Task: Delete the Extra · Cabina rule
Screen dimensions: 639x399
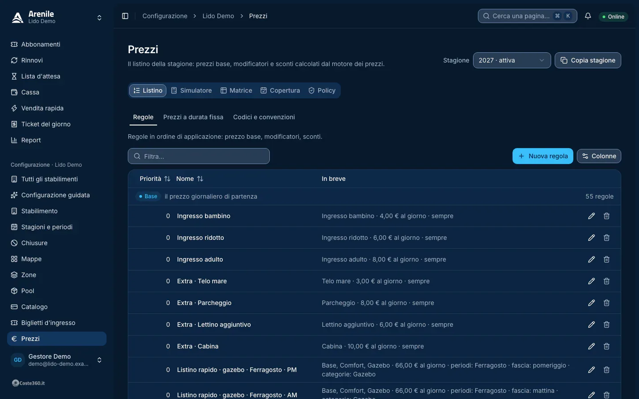Action: [x=607, y=346]
